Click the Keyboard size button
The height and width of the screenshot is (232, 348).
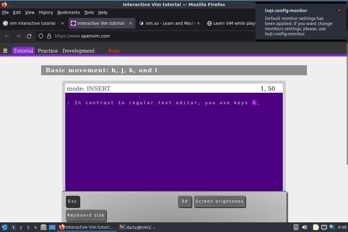point(86,215)
